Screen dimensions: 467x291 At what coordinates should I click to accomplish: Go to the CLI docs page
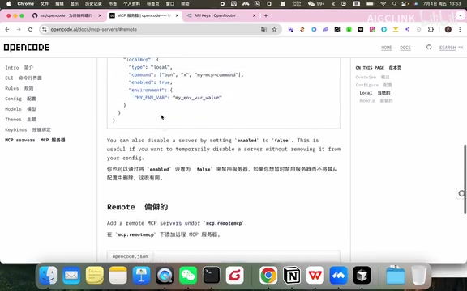coord(24,78)
